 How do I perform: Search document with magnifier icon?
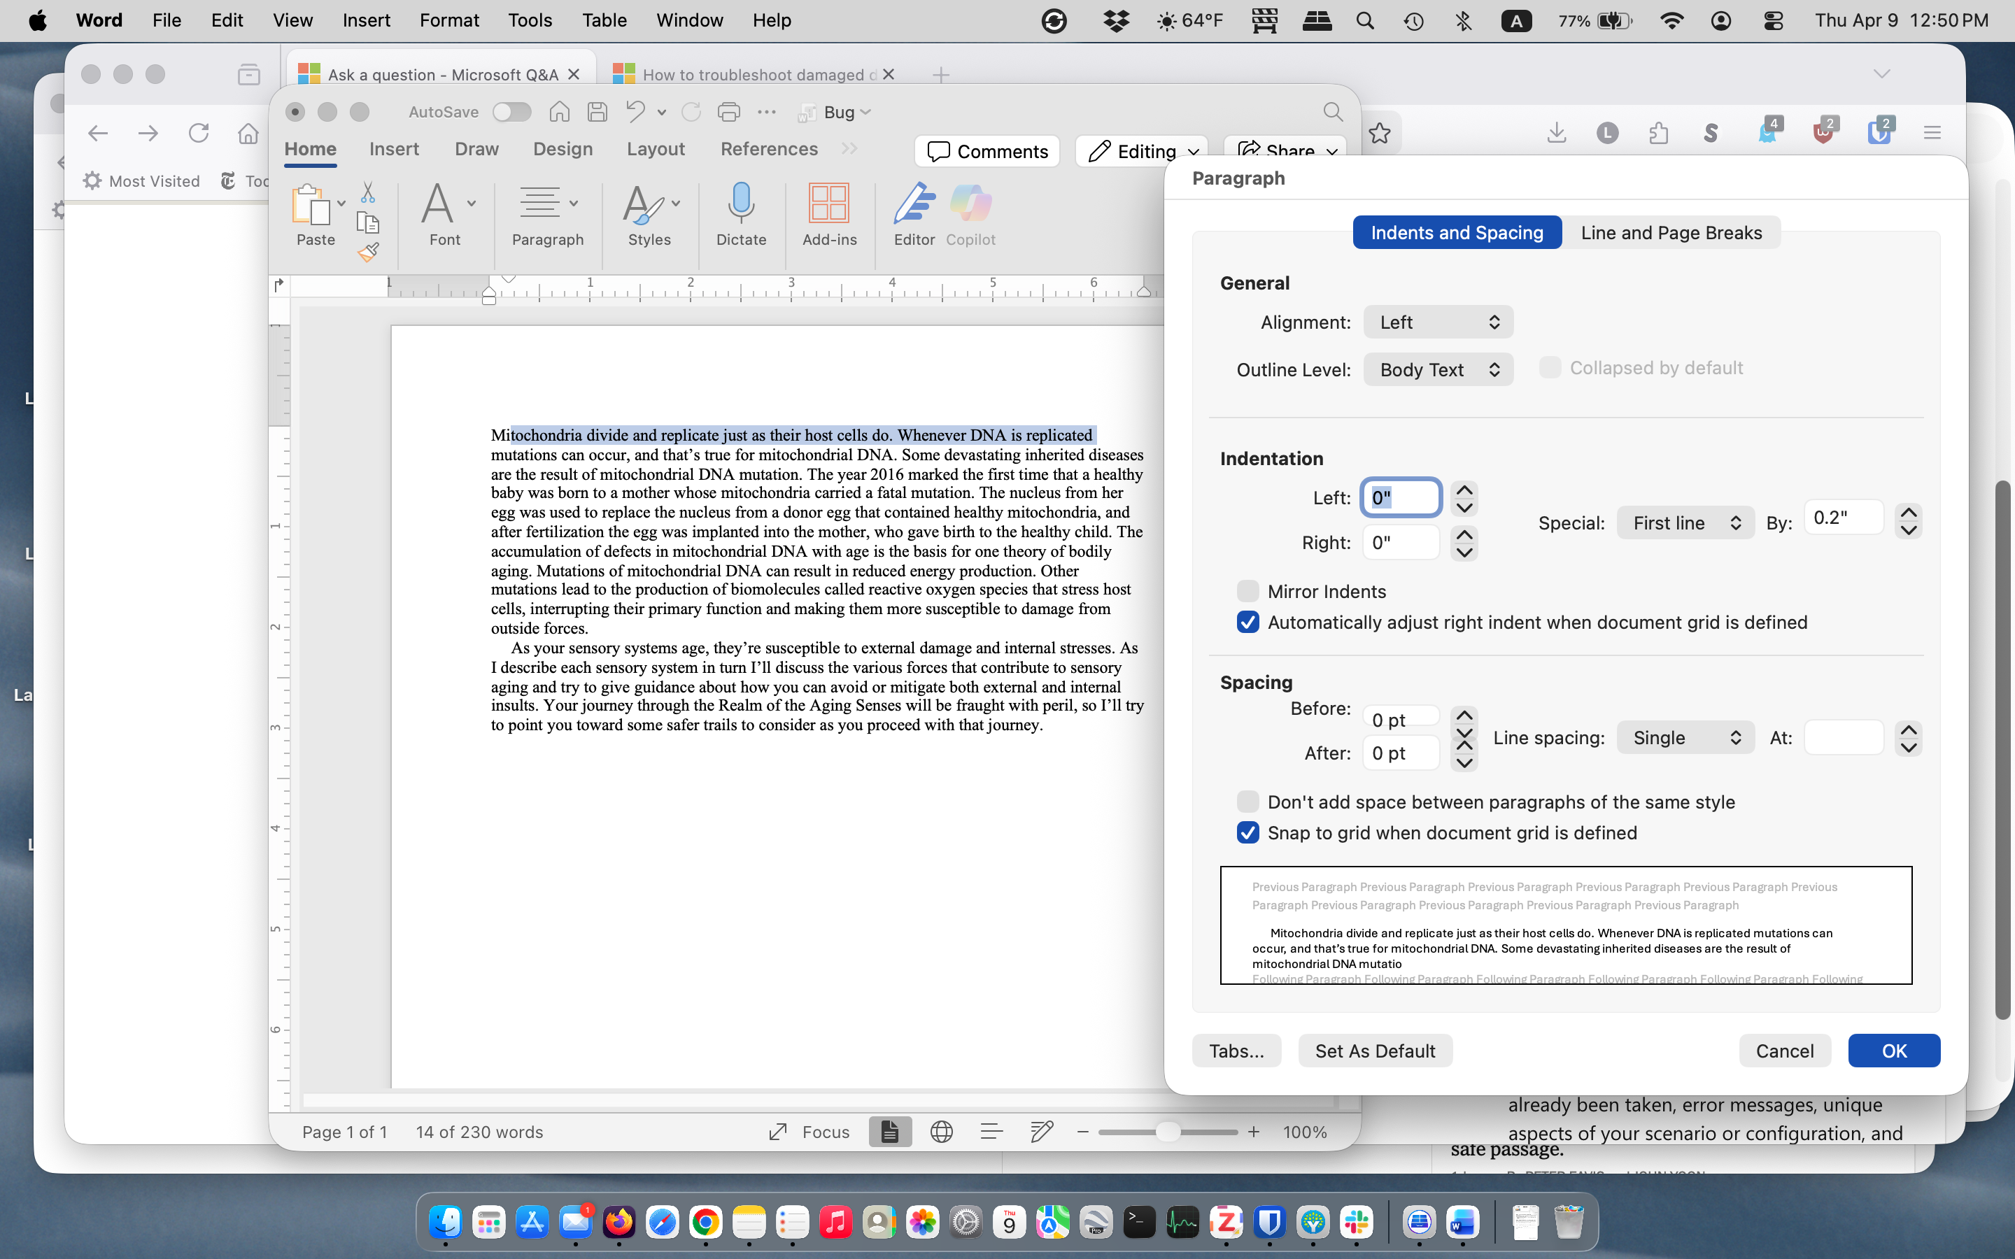(1333, 112)
